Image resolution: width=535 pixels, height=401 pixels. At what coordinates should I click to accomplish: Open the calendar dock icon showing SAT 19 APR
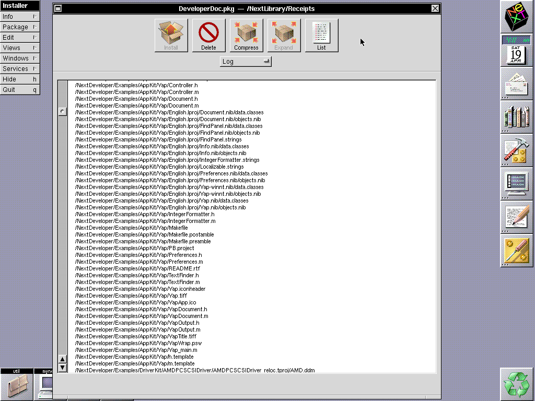[x=516, y=54]
